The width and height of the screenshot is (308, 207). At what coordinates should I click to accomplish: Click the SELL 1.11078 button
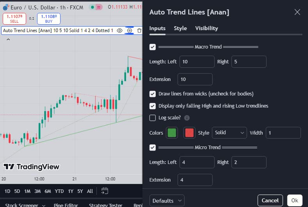(14, 19)
